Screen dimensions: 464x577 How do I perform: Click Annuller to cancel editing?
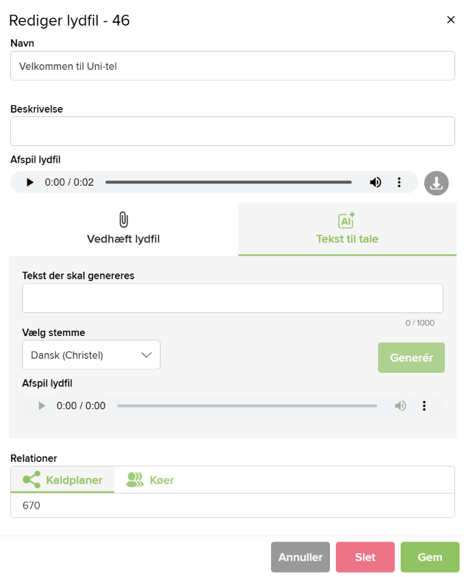coord(300,557)
